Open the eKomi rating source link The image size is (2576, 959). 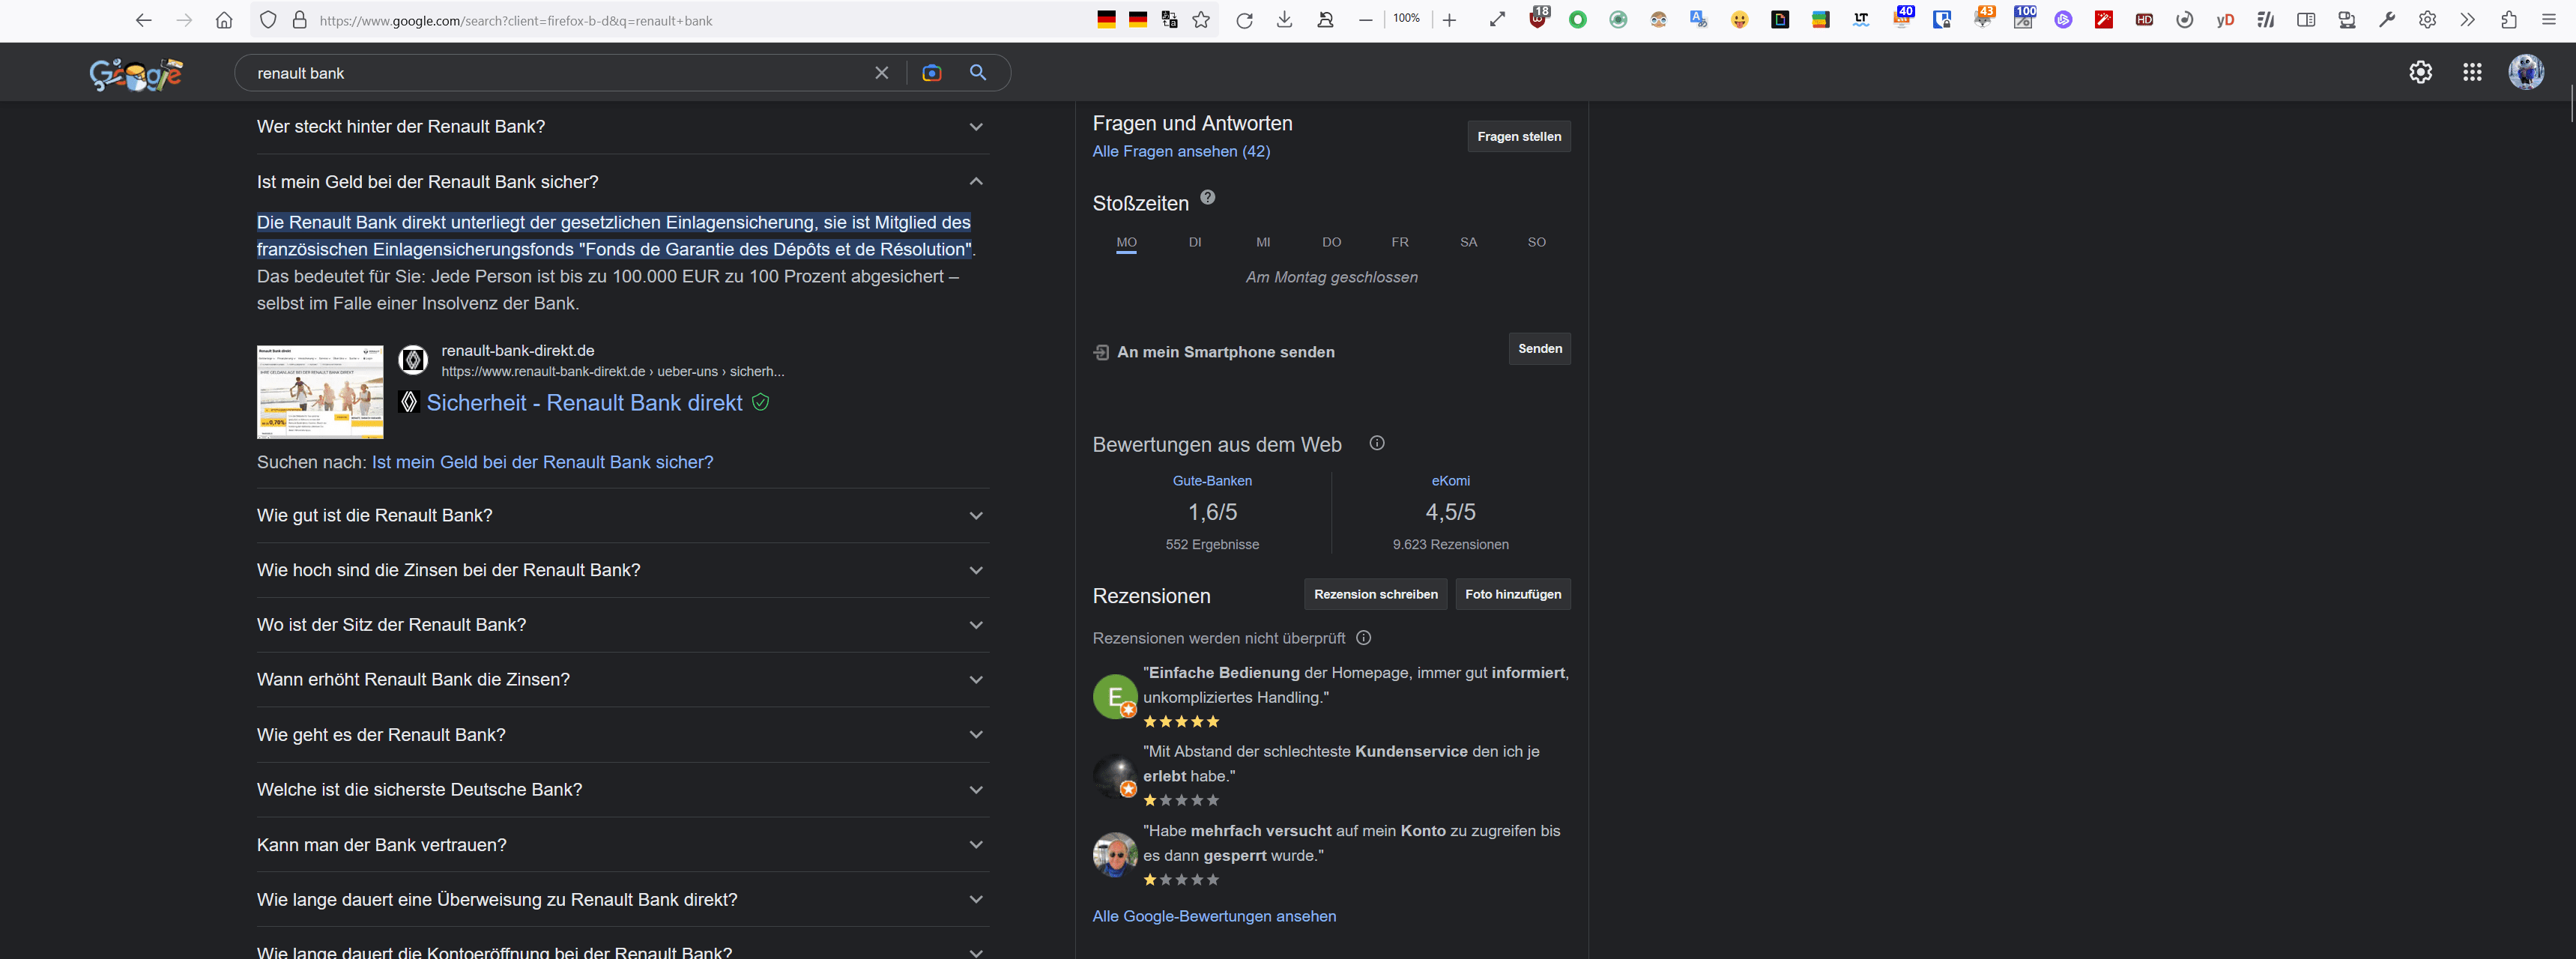click(x=1450, y=481)
